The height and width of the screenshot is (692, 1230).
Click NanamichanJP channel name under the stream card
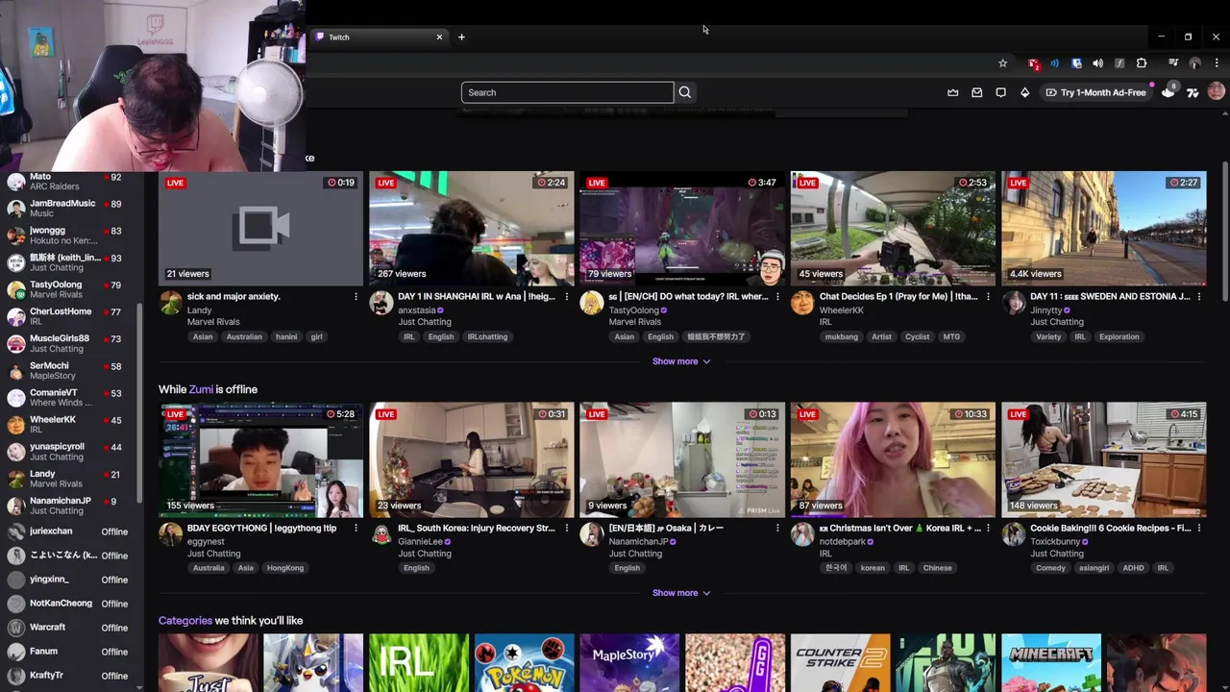coord(639,541)
